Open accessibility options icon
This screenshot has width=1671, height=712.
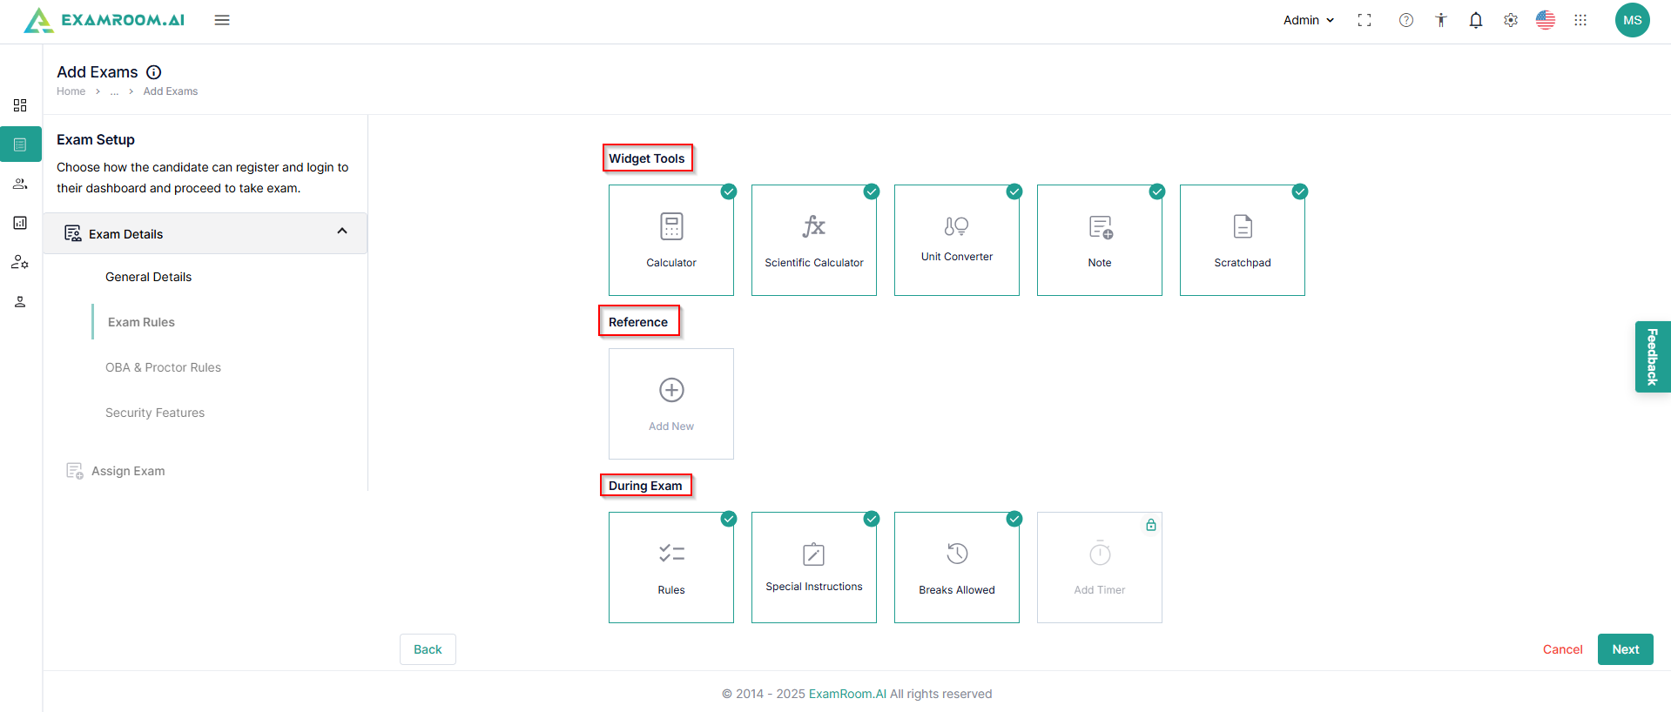[x=1441, y=20]
